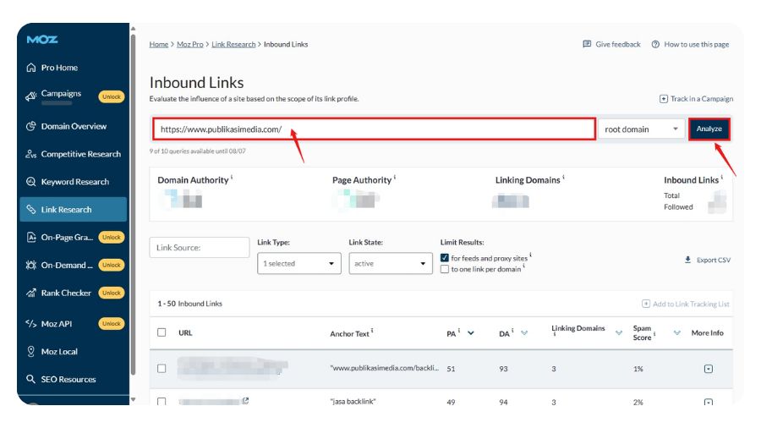The image size is (761, 428).
Task: Click the Analyze button
Action: click(709, 129)
